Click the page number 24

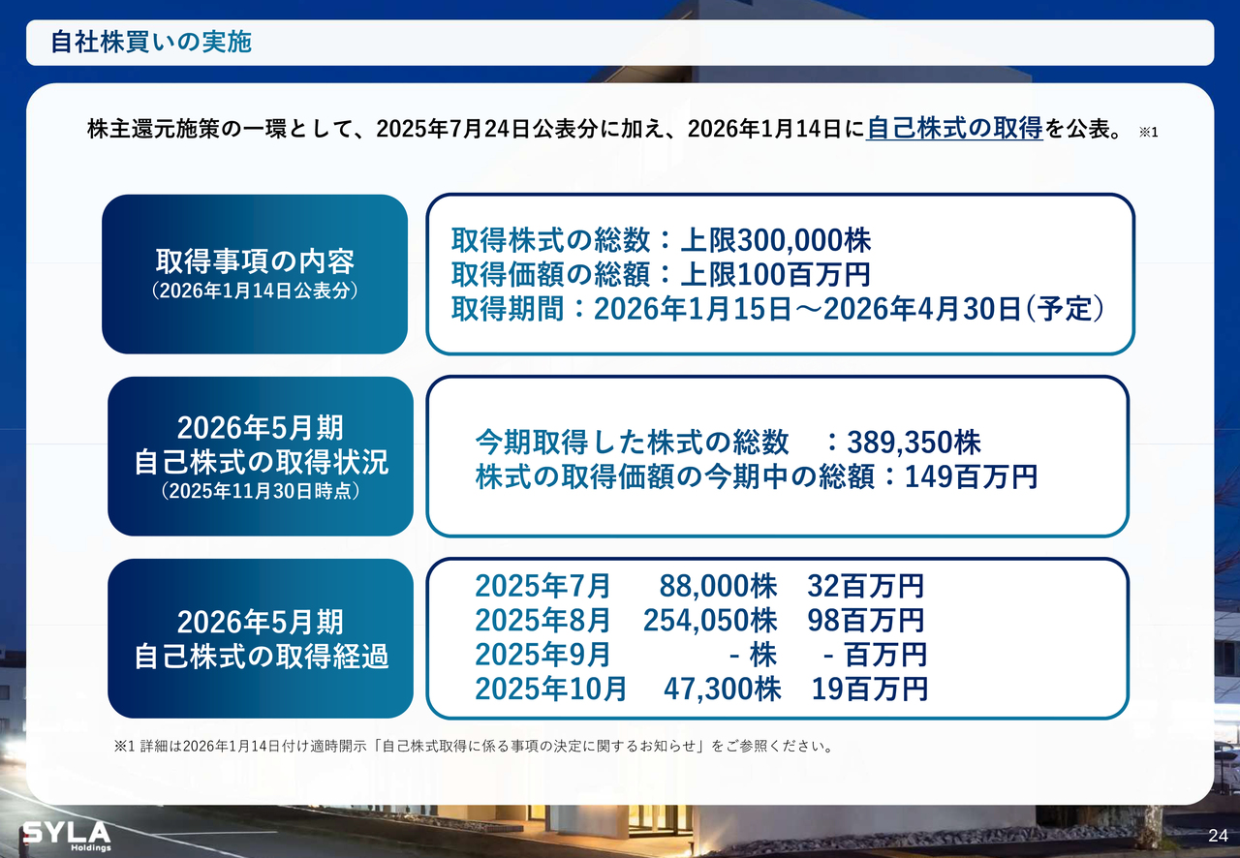coord(1218,836)
